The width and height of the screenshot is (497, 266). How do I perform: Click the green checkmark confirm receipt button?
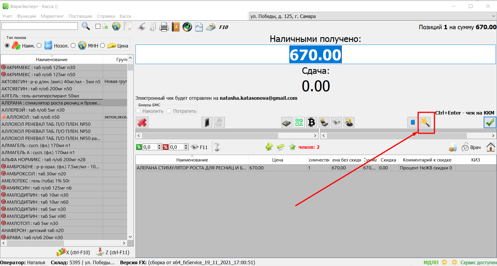click(x=490, y=122)
